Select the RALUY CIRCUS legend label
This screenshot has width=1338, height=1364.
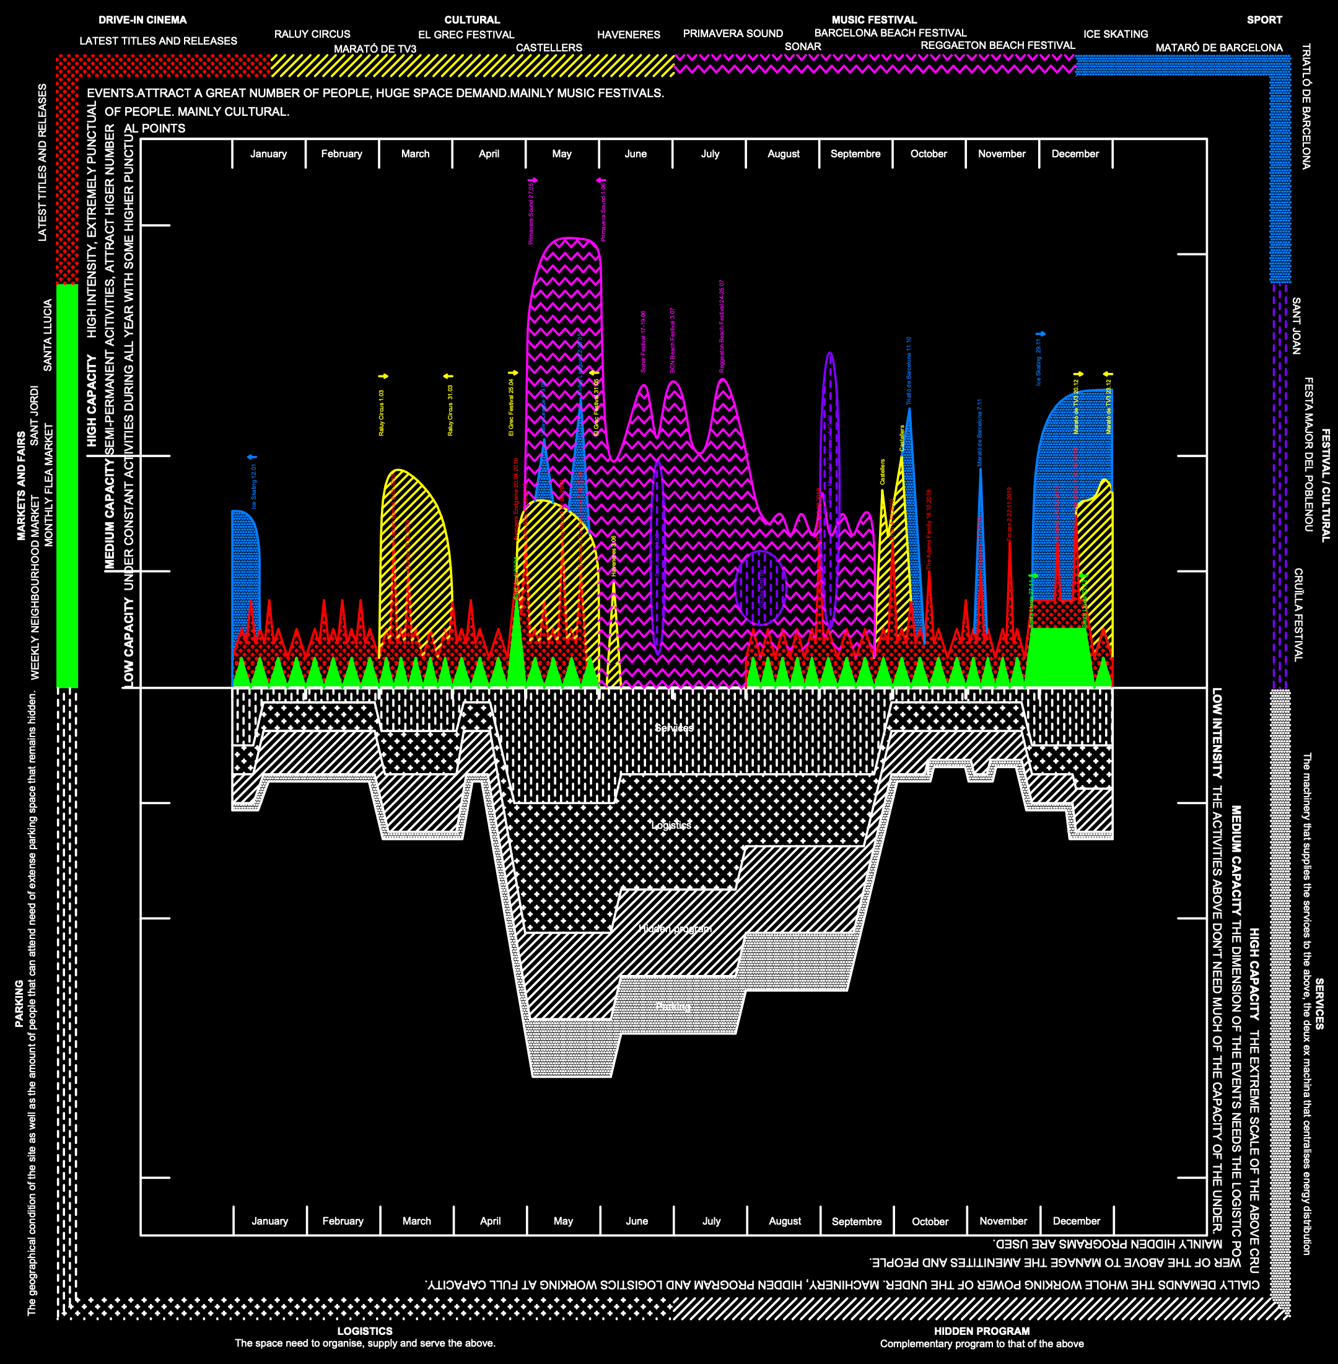[312, 33]
